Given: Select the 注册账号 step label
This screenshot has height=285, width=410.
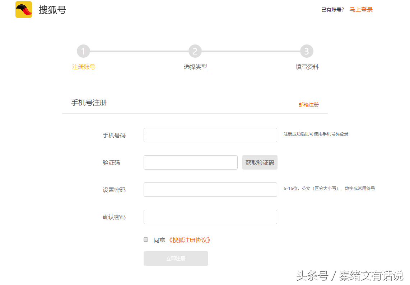Looking at the screenshot, I should (x=84, y=67).
